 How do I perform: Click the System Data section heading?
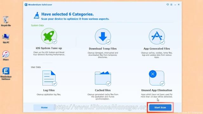pyautogui.click(x=37, y=25)
